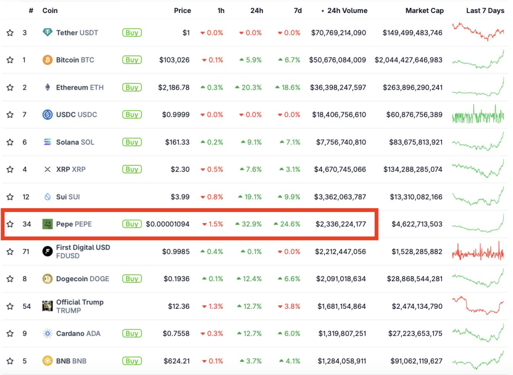513x375 pixels.
Task: Toggle favorite star for Bitcoin
Action: point(10,60)
